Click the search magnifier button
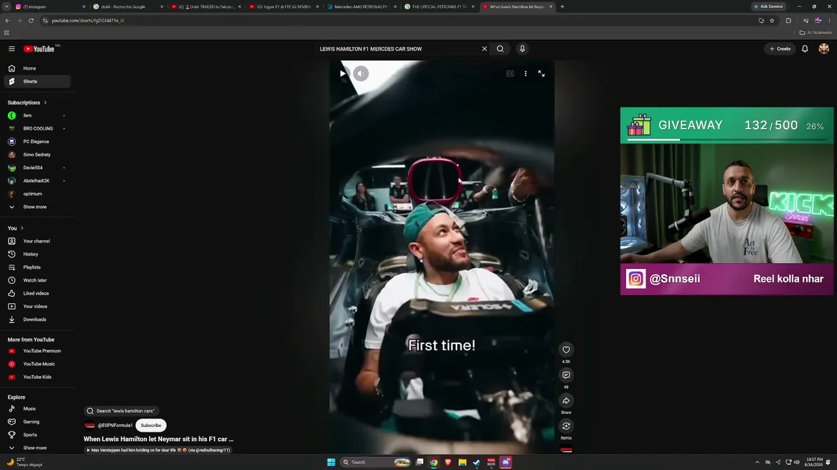The height and width of the screenshot is (470, 837). (500, 49)
